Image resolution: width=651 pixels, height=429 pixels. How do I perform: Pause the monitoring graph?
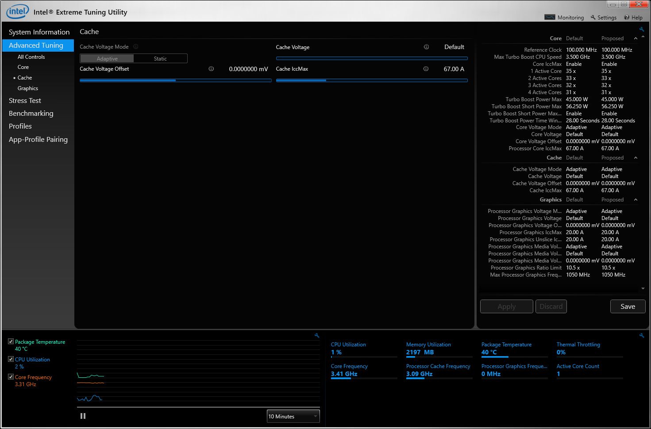point(83,416)
